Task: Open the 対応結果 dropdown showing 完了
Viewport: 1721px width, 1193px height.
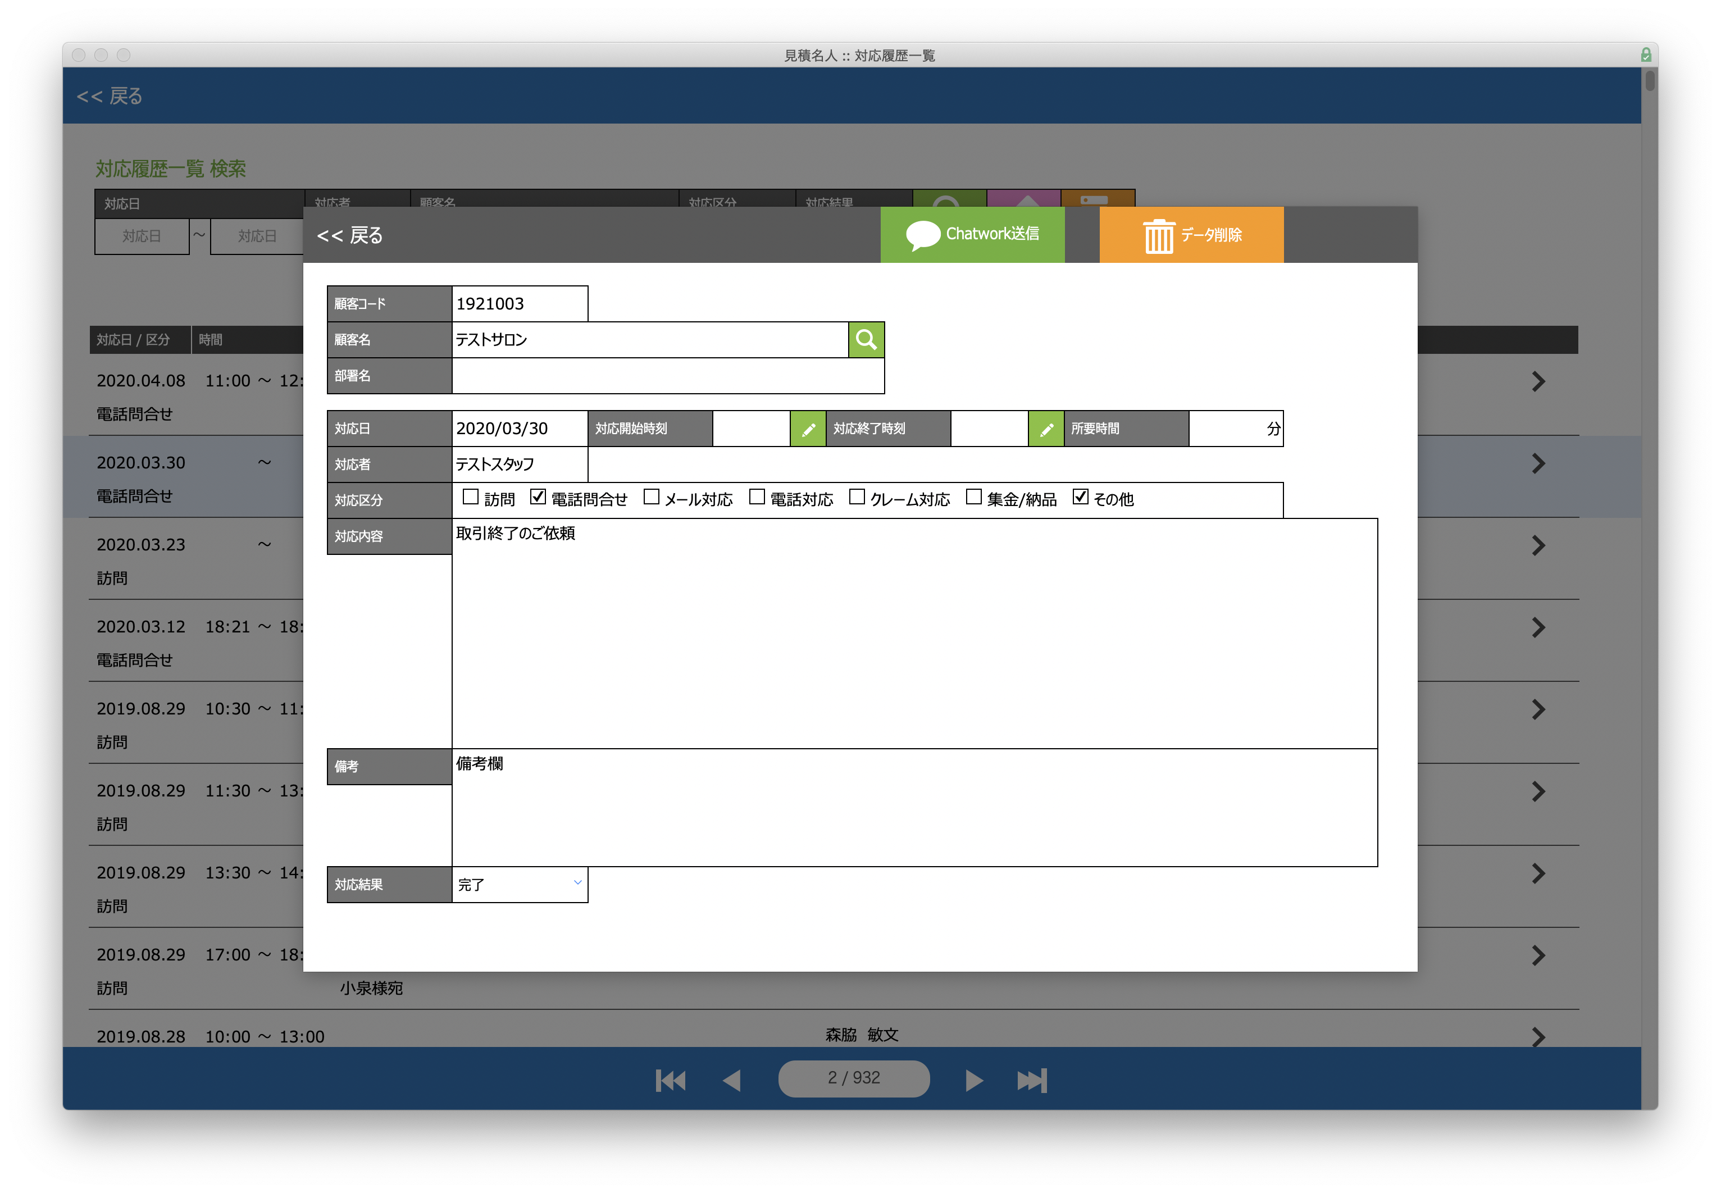Action: point(520,884)
